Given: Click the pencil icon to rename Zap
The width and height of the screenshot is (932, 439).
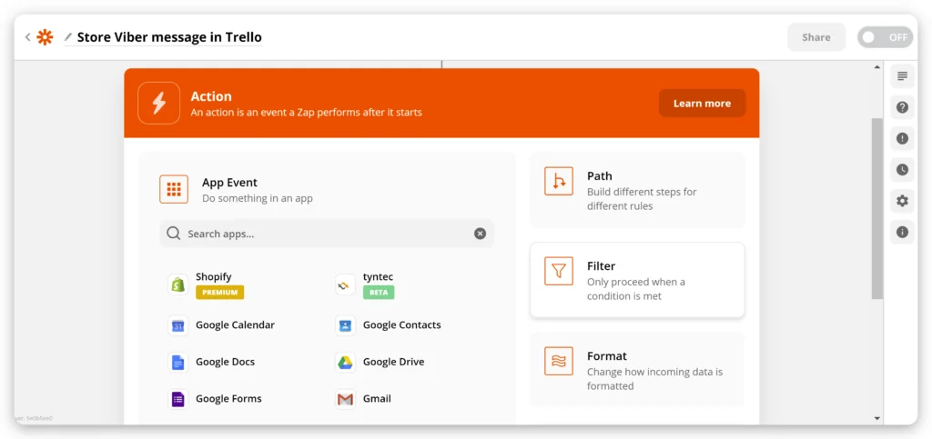Looking at the screenshot, I should [x=68, y=37].
